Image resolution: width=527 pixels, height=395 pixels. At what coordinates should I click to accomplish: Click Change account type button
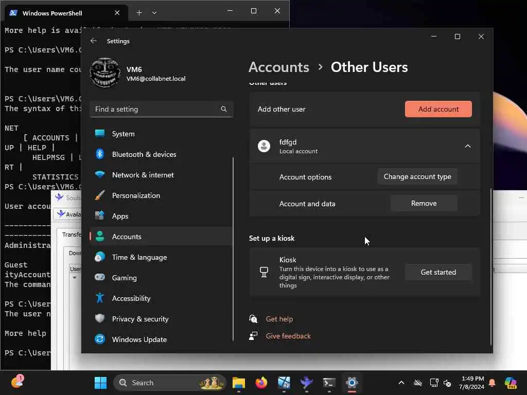[x=417, y=177]
